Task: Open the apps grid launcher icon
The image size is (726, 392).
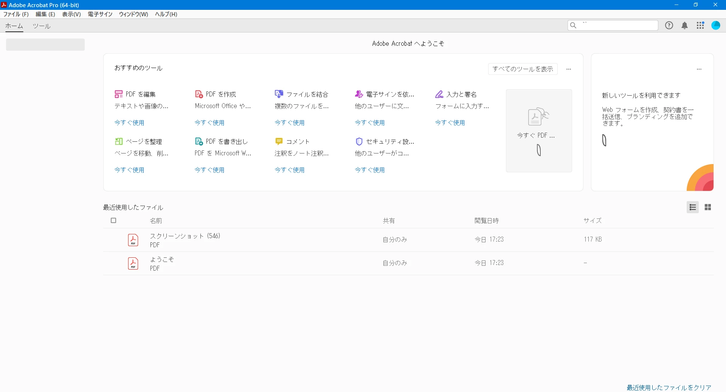Action: click(700, 25)
